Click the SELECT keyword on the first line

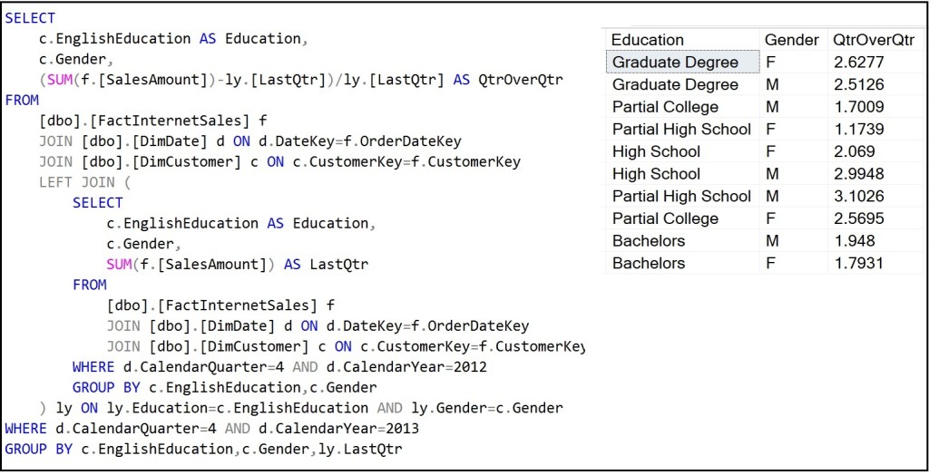[30, 18]
